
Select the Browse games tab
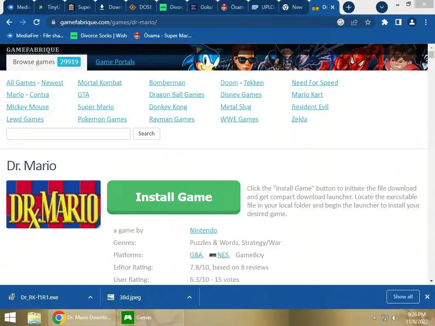coord(47,62)
